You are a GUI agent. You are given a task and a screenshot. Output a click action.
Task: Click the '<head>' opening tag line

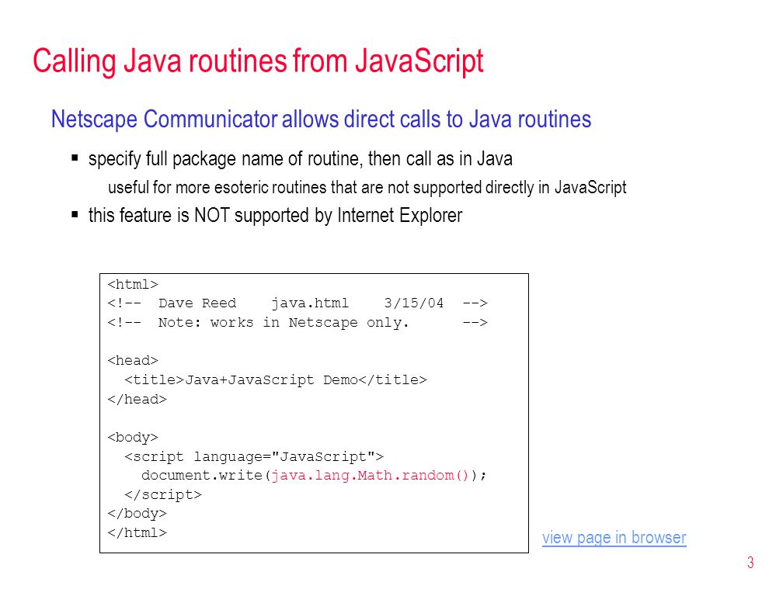133,361
